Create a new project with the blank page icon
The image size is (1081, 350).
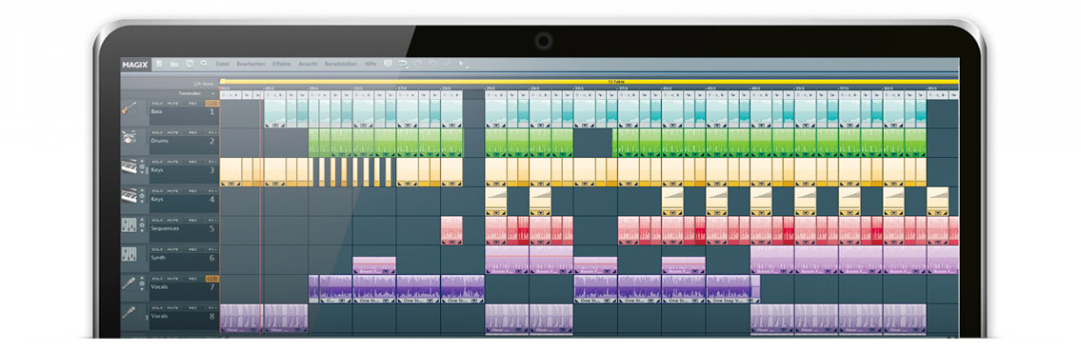[x=160, y=64]
